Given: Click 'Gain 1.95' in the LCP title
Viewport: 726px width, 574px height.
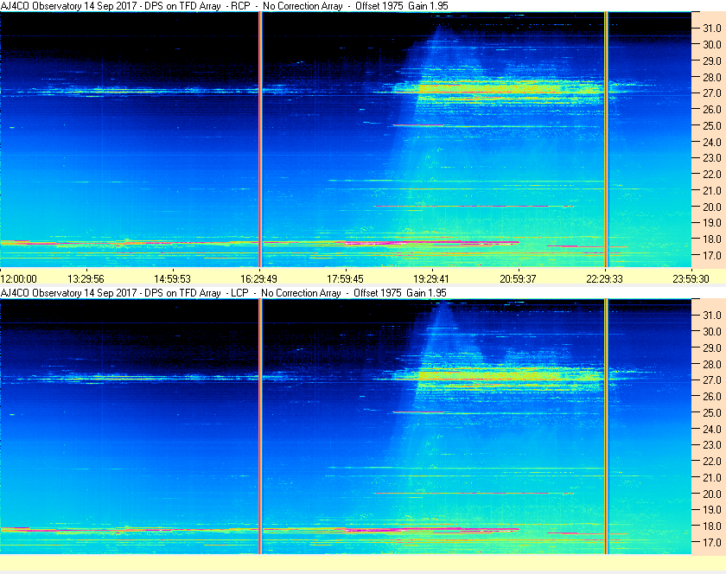Looking at the screenshot, I should point(426,293).
